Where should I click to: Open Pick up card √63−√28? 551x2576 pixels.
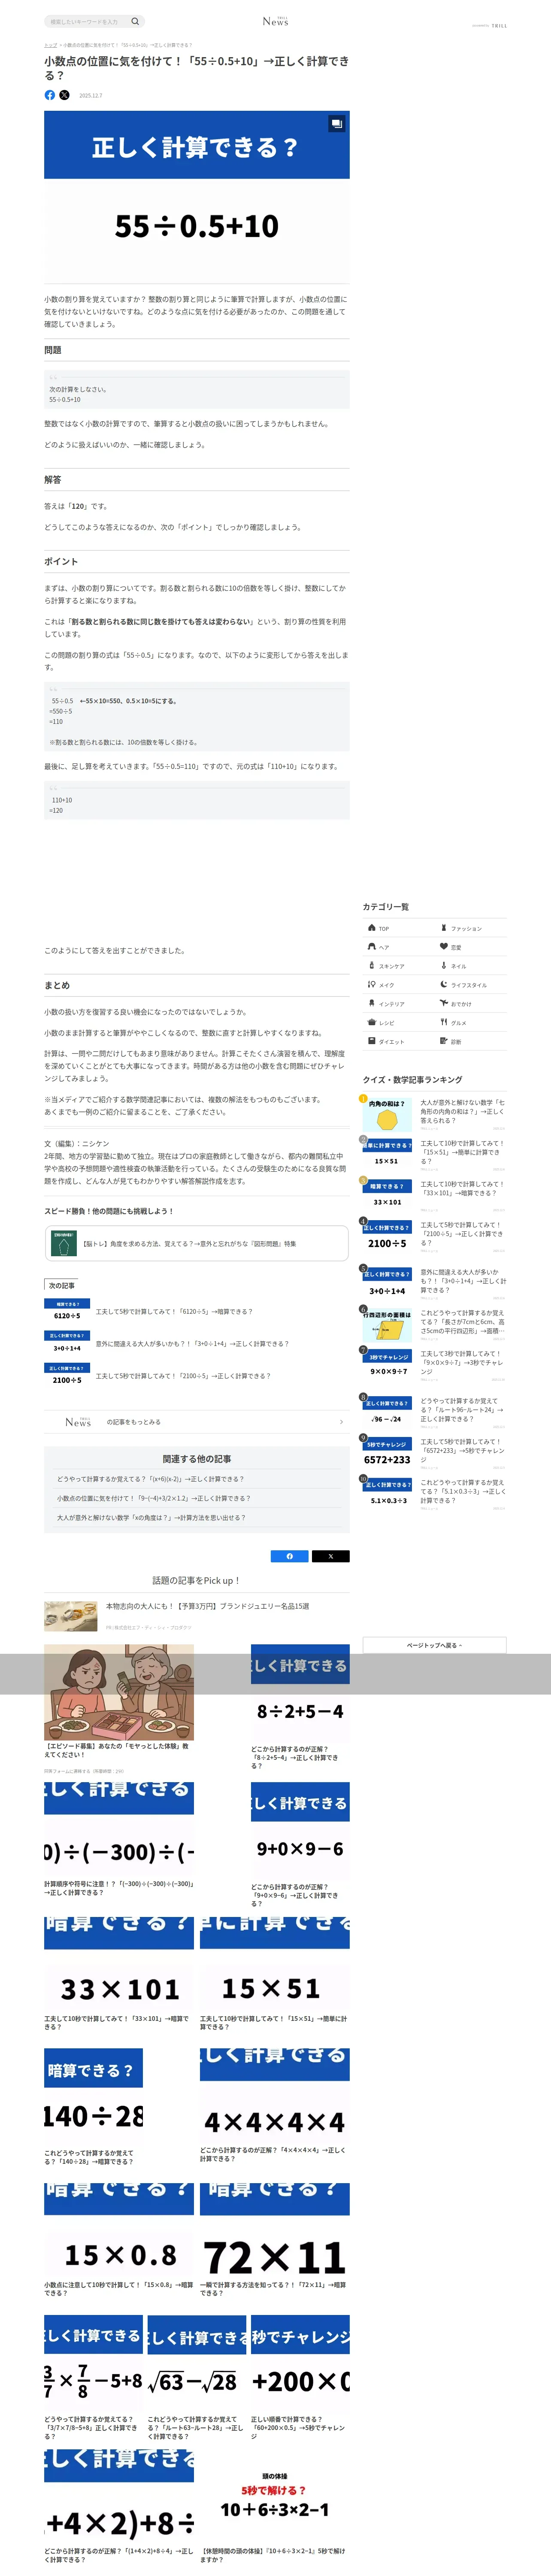(197, 2378)
